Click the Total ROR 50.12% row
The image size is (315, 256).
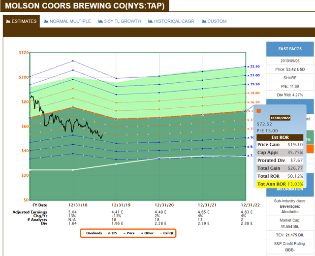point(280,176)
